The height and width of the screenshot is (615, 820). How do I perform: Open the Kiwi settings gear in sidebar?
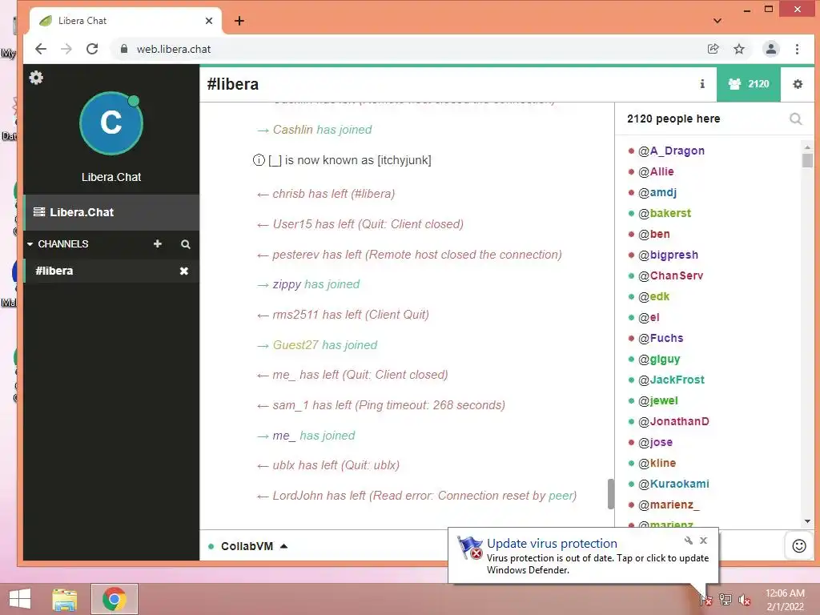tap(36, 78)
